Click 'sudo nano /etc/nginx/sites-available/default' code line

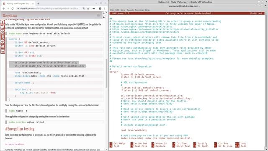point(40,34)
